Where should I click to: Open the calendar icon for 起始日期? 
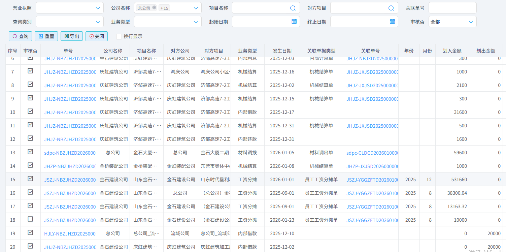[x=294, y=21]
